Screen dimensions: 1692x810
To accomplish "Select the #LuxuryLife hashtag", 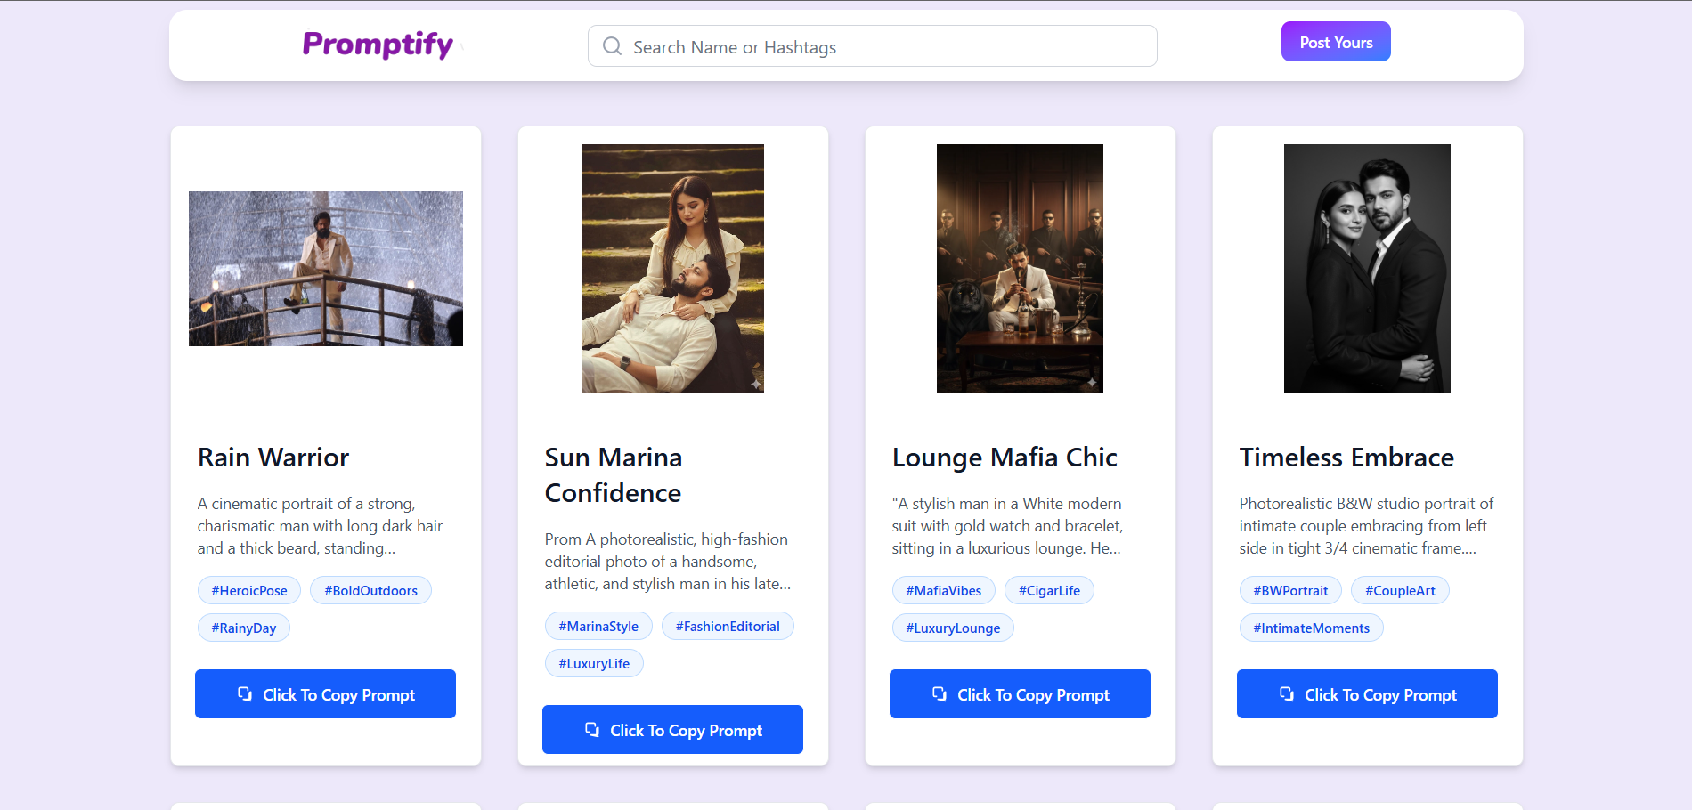I will 593,663.
